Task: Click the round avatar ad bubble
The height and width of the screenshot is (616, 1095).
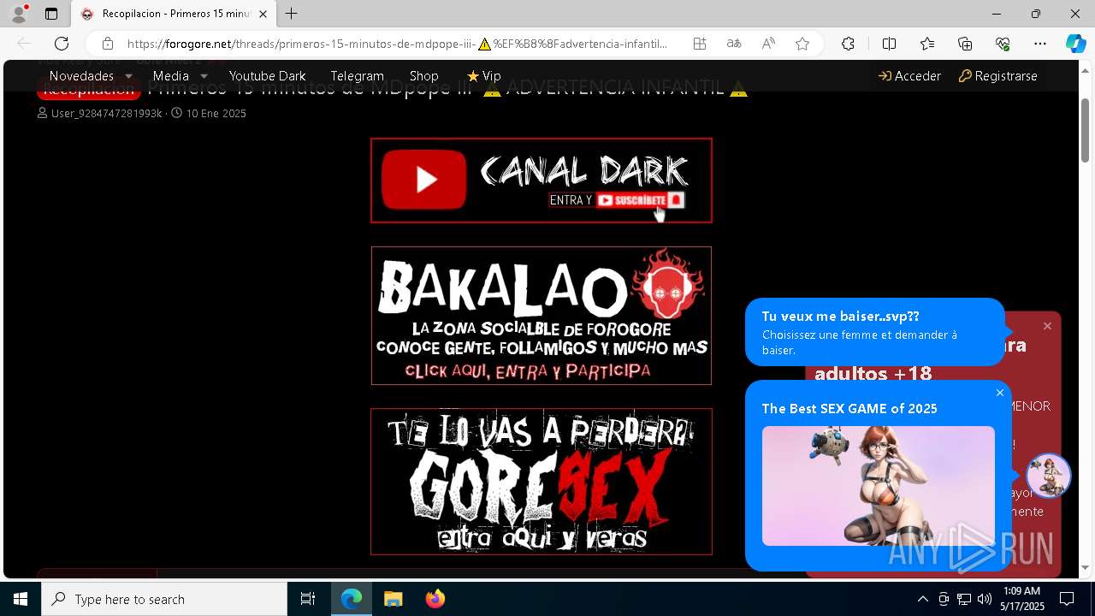Action: [1049, 476]
